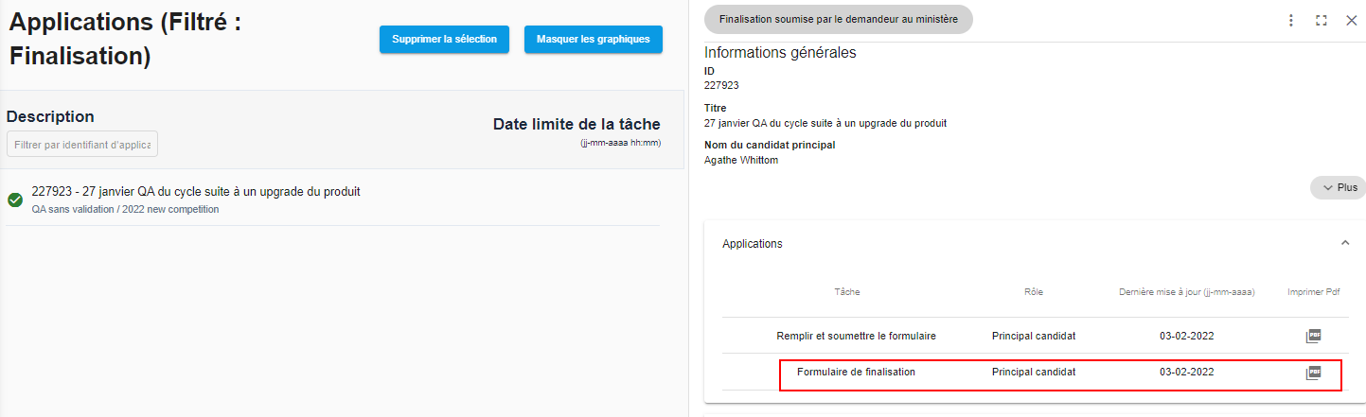1366x417 pixels.
Task: Click the Tâche column header
Action: (x=847, y=292)
